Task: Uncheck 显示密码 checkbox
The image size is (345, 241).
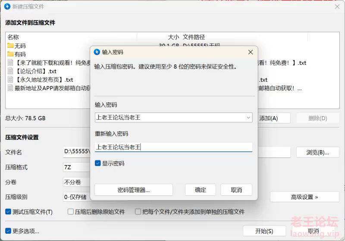Action: [x=98, y=163]
